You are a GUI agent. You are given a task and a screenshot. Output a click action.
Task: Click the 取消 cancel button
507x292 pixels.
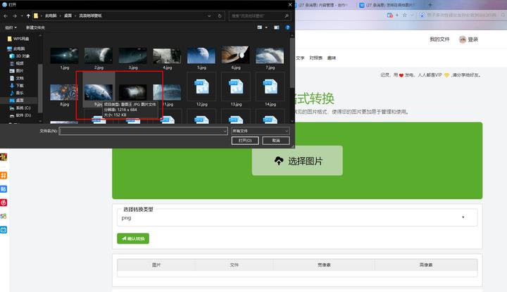276,141
